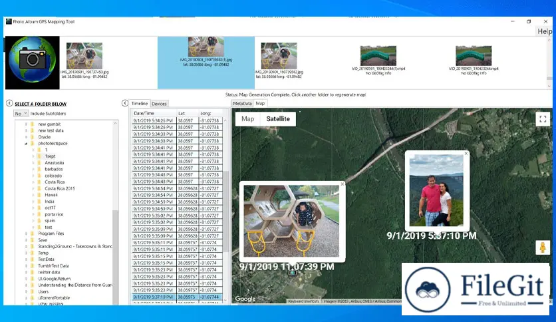
Task: Select the barbados folder
Action: tap(54, 169)
